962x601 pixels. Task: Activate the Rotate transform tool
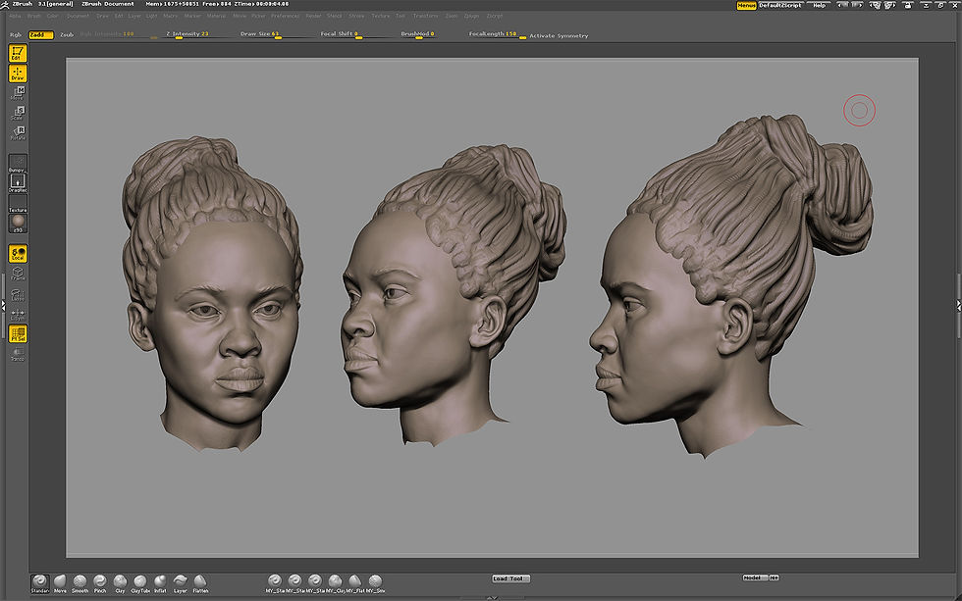[x=18, y=132]
